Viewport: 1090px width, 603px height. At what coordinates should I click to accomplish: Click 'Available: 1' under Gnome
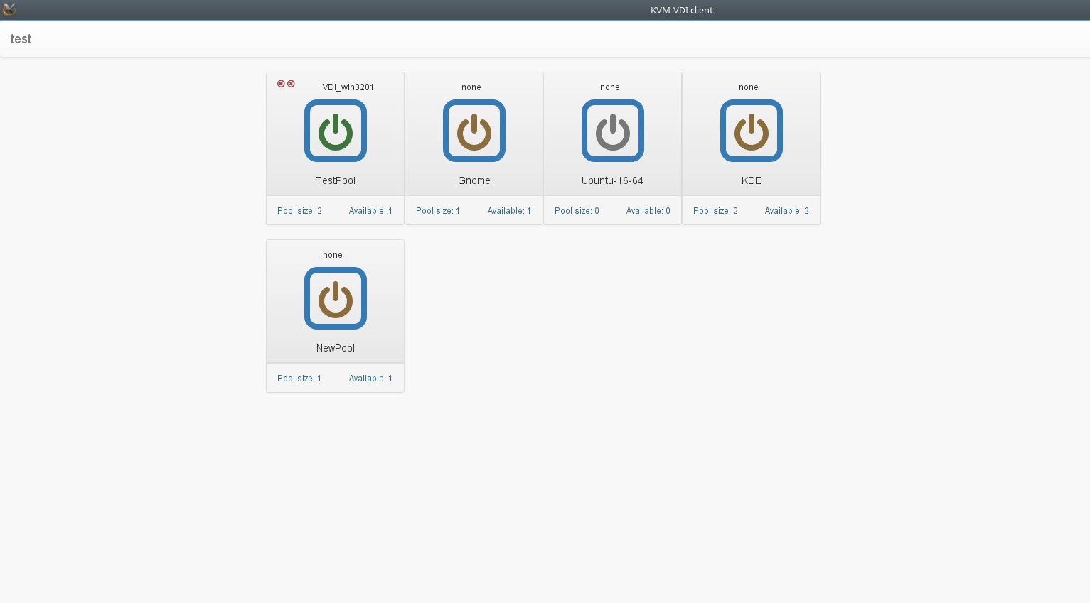coord(509,211)
